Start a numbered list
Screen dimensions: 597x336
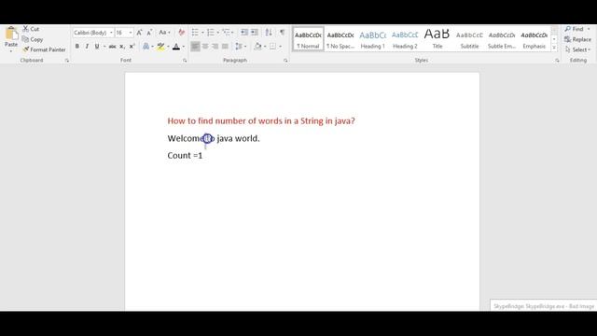tap(210, 33)
